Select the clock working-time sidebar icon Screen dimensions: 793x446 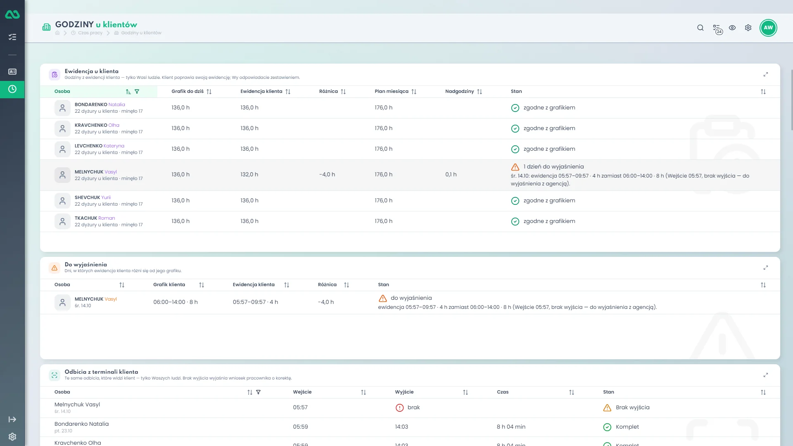click(x=12, y=89)
